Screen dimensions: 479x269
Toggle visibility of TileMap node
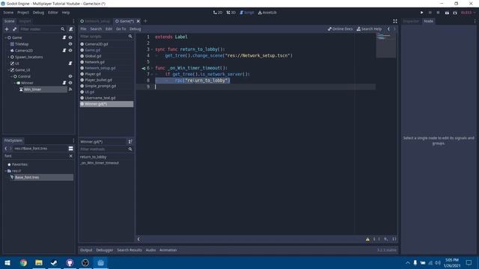click(70, 44)
